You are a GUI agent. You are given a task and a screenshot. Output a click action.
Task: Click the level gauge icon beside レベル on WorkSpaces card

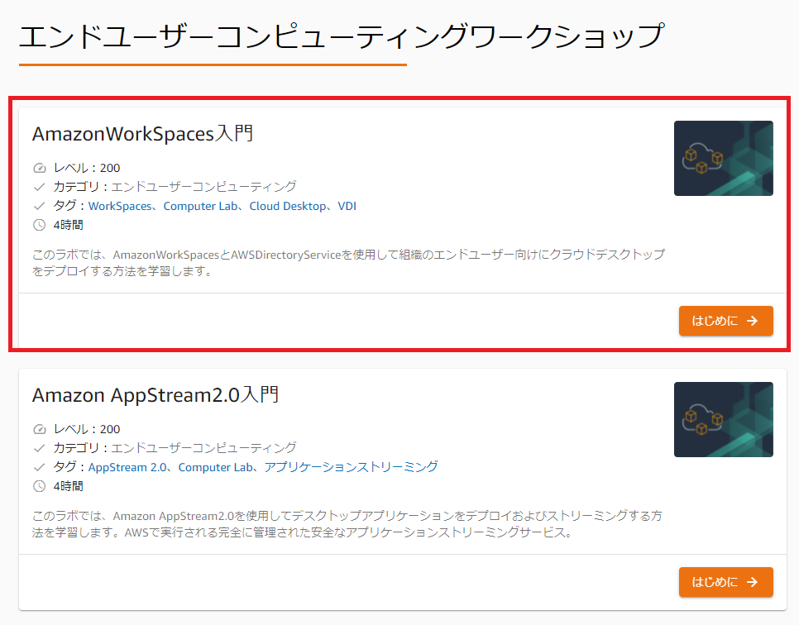[x=38, y=167]
